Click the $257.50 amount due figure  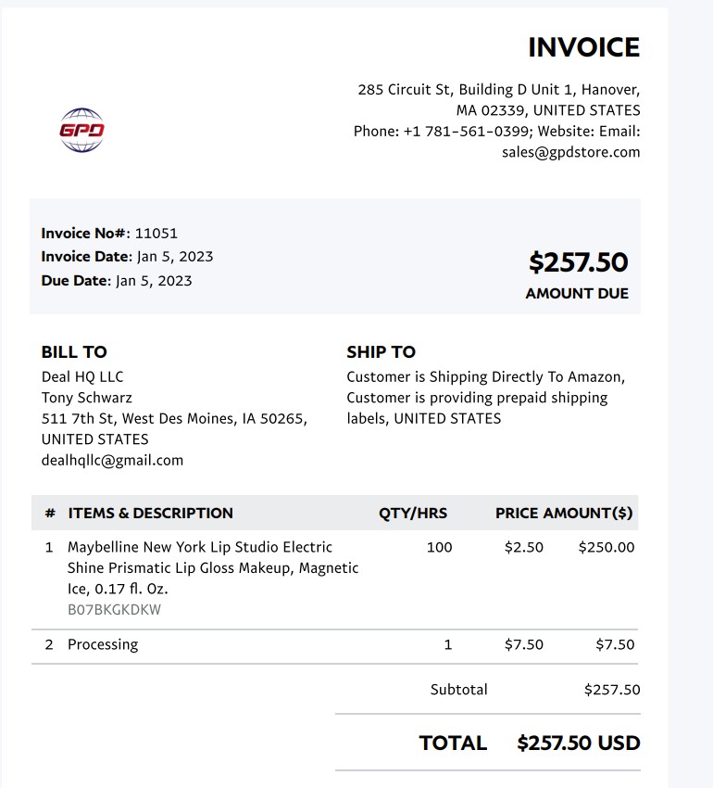[x=578, y=262]
